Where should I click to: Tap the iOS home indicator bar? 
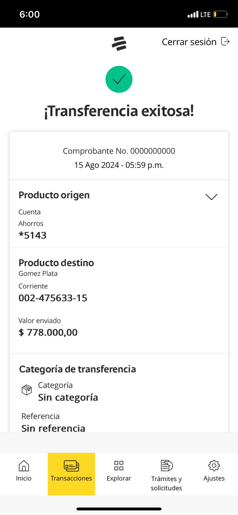(119, 509)
